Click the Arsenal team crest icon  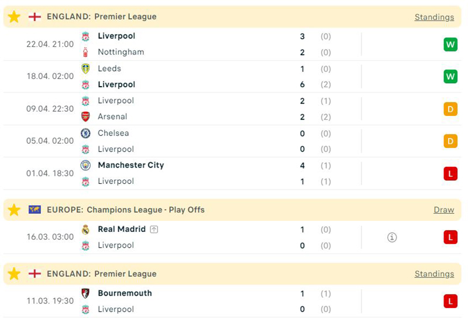(x=86, y=117)
